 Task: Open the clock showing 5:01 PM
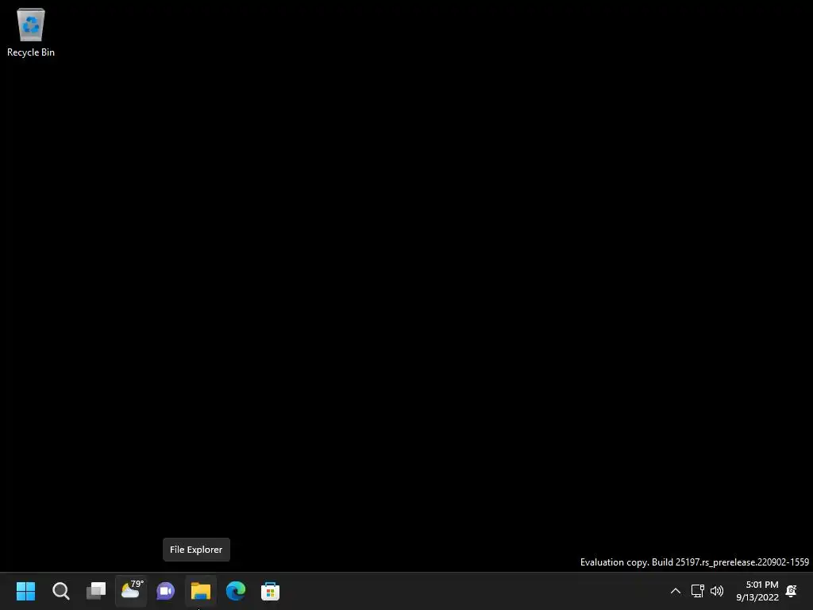[757, 591]
